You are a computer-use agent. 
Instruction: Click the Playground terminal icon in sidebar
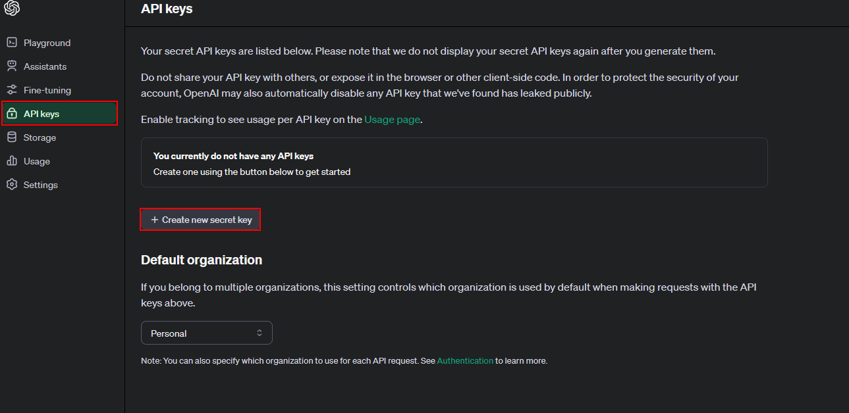pos(11,43)
